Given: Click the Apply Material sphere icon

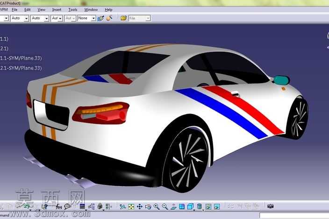Looking at the screenshot, I should [x=109, y=18].
